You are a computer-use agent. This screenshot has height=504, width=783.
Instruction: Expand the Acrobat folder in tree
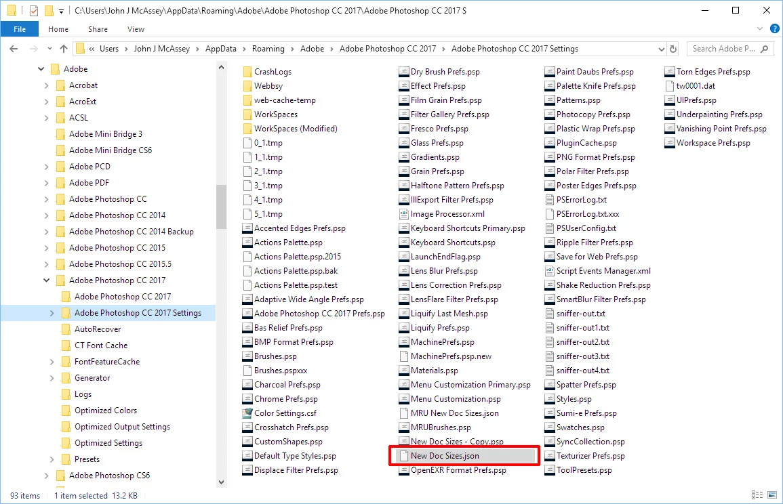click(x=47, y=85)
